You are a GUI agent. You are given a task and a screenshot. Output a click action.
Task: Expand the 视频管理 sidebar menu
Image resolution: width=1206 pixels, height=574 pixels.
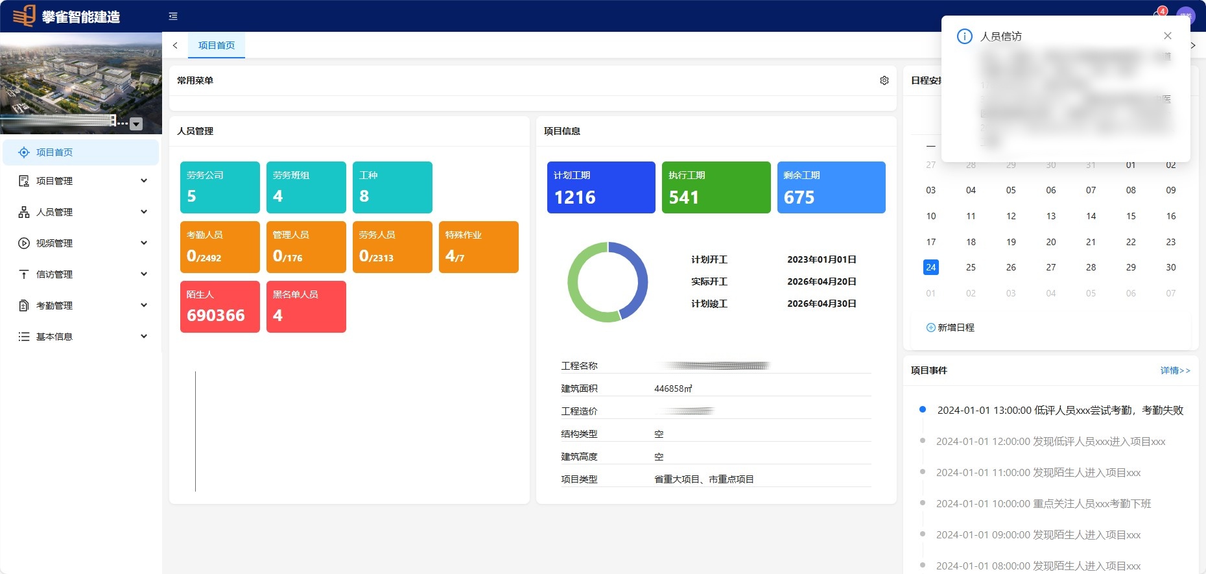81,243
